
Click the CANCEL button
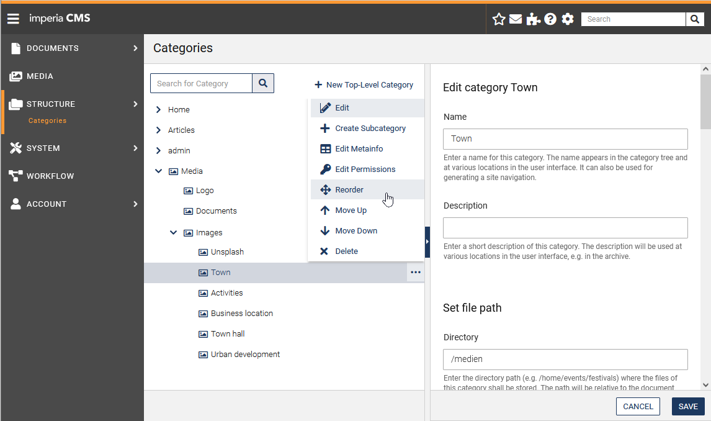click(x=638, y=406)
